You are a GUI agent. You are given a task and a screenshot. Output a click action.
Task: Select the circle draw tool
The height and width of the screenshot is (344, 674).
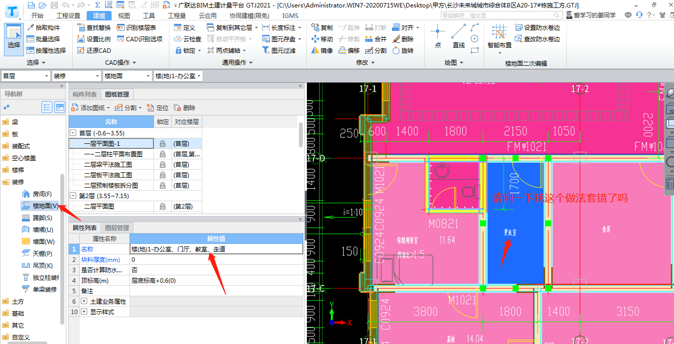pos(474,38)
